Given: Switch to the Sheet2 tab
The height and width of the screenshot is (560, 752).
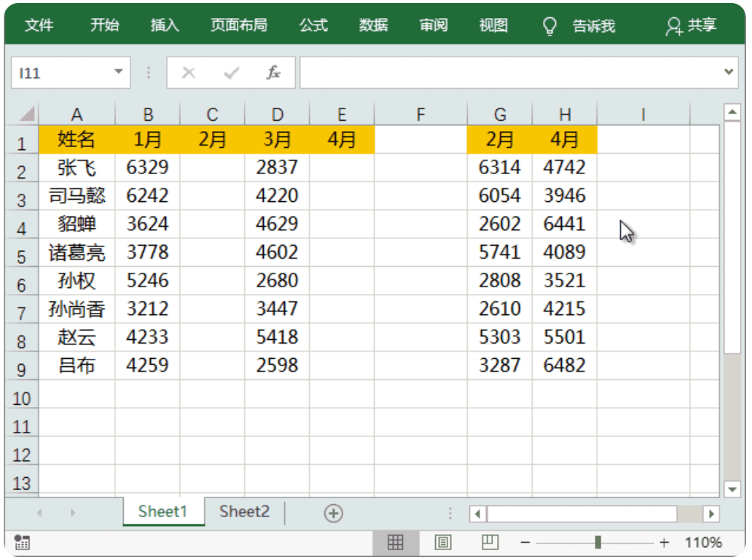Looking at the screenshot, I should pos(244,512).
